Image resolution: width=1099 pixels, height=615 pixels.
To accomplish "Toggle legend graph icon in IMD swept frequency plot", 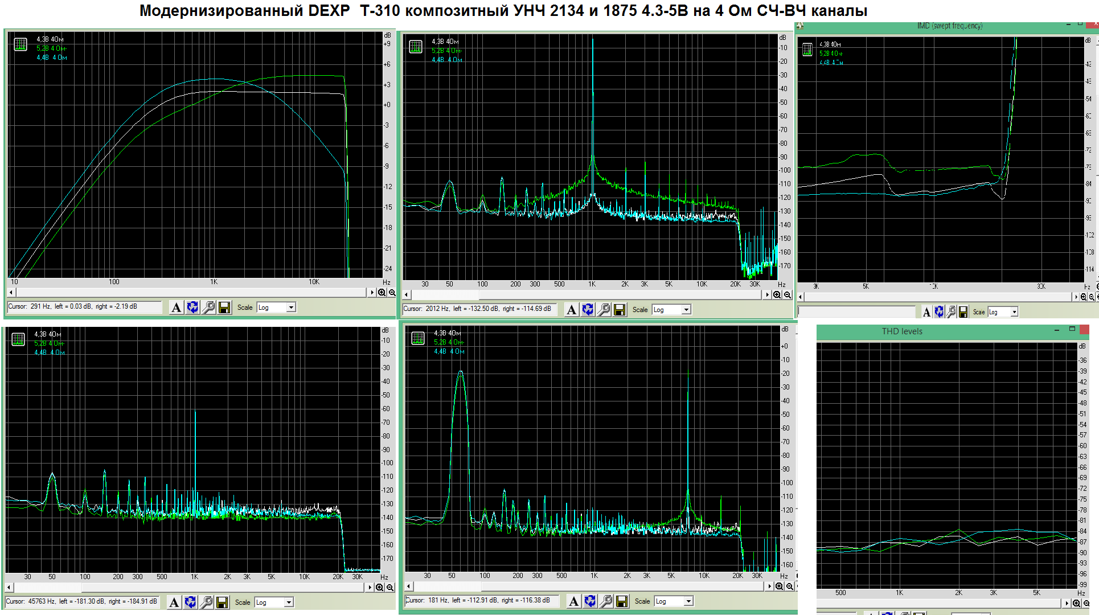I will tap(807, 50).
